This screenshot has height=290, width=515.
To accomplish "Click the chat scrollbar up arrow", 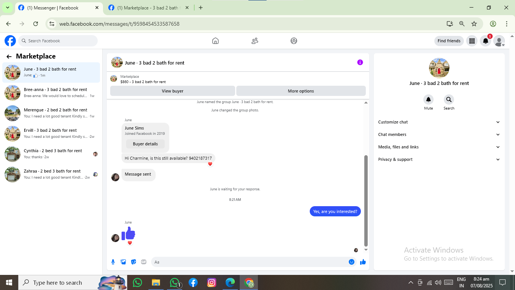I will coord(366,102).
